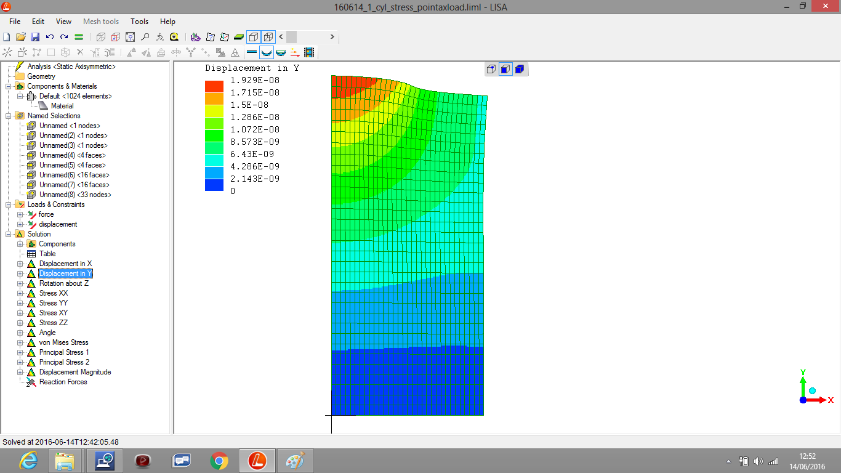Open Google Chrome from the taskbar

(x=219, y=460)
